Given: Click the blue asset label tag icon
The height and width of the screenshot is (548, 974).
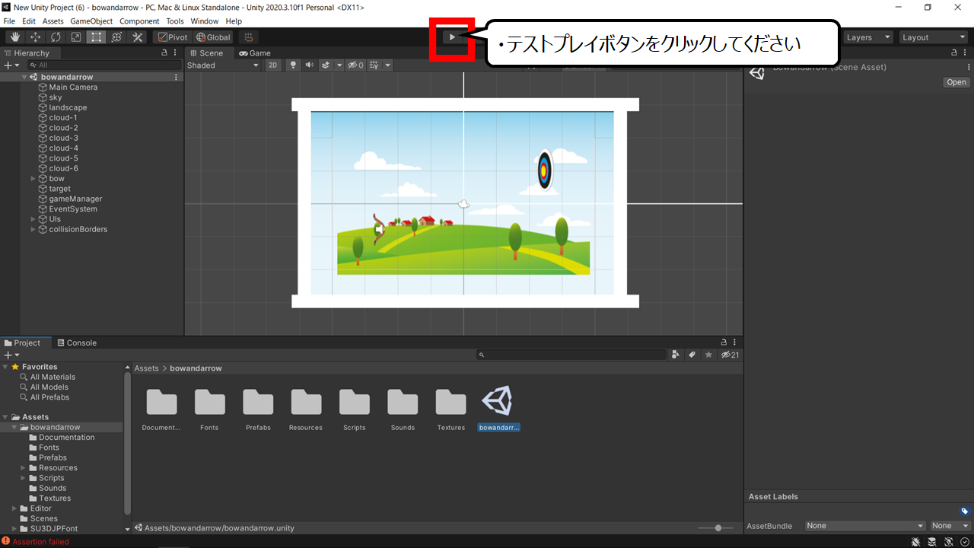Looking at the screenshot, I should point(964,511).
